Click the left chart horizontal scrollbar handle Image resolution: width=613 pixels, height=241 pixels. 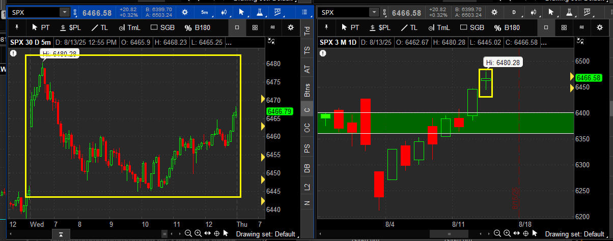164,233
